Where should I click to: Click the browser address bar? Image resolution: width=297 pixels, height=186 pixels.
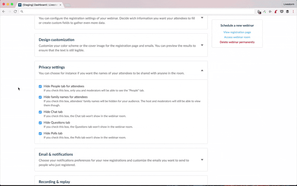[135, 12]
